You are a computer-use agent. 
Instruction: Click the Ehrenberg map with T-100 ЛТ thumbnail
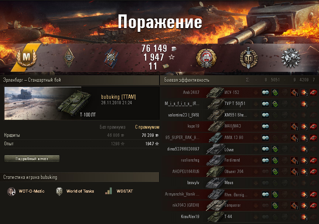click(50, 103)
